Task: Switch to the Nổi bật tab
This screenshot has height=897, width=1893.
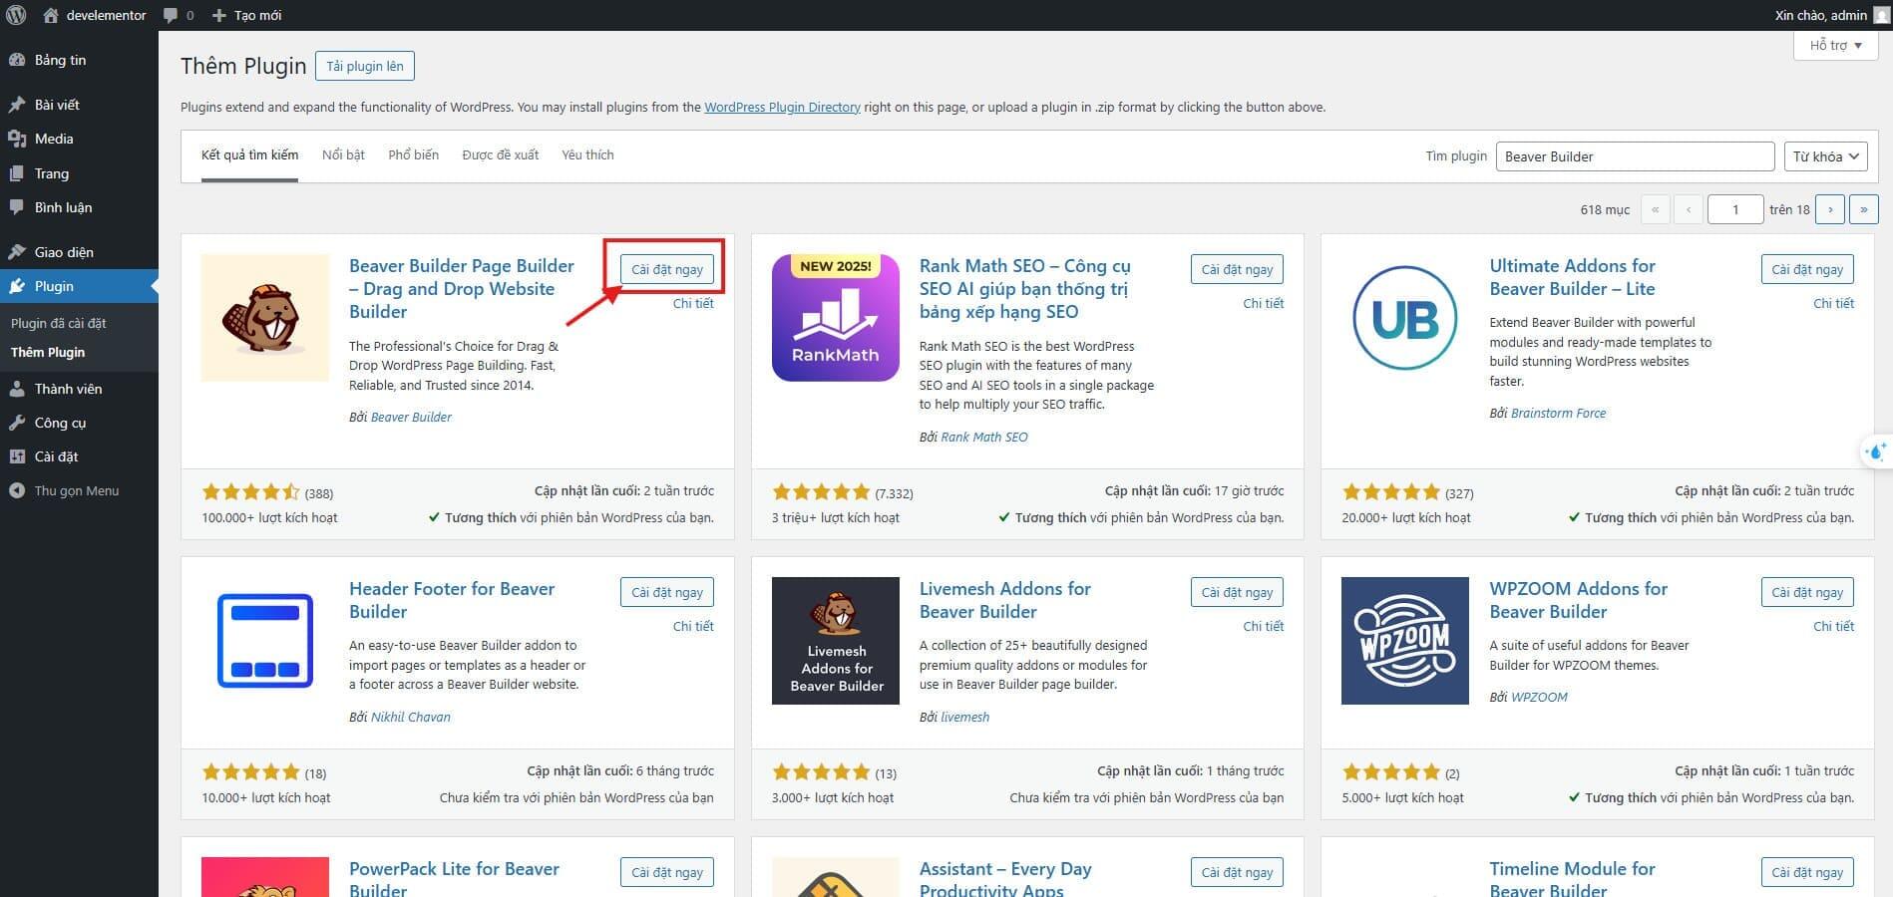Action: (x=343, y=154)
